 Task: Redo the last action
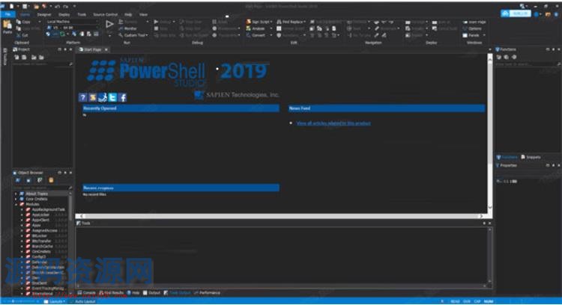click(x=66, y=6)
